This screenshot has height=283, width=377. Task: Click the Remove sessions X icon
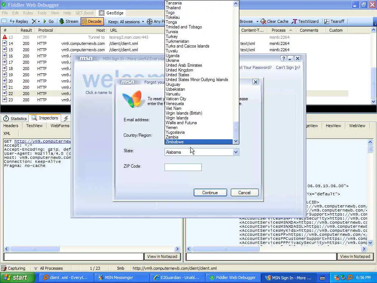pyautogui.click(x=34, y=21)
